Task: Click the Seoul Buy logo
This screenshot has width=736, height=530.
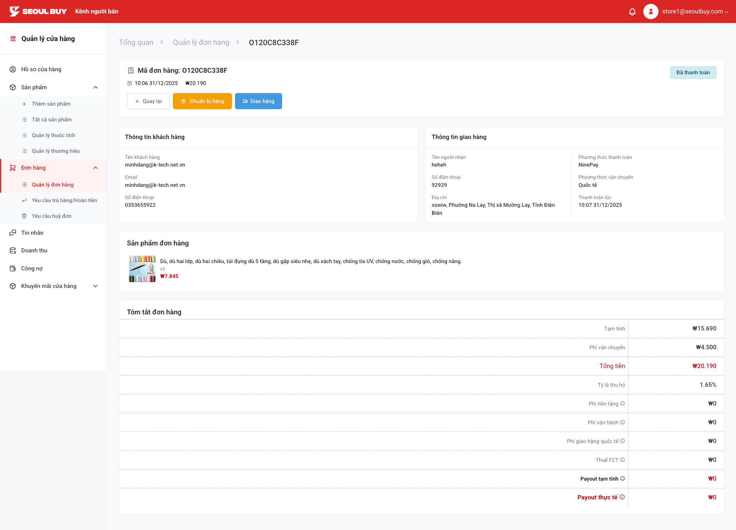Action: pos(38,11)
